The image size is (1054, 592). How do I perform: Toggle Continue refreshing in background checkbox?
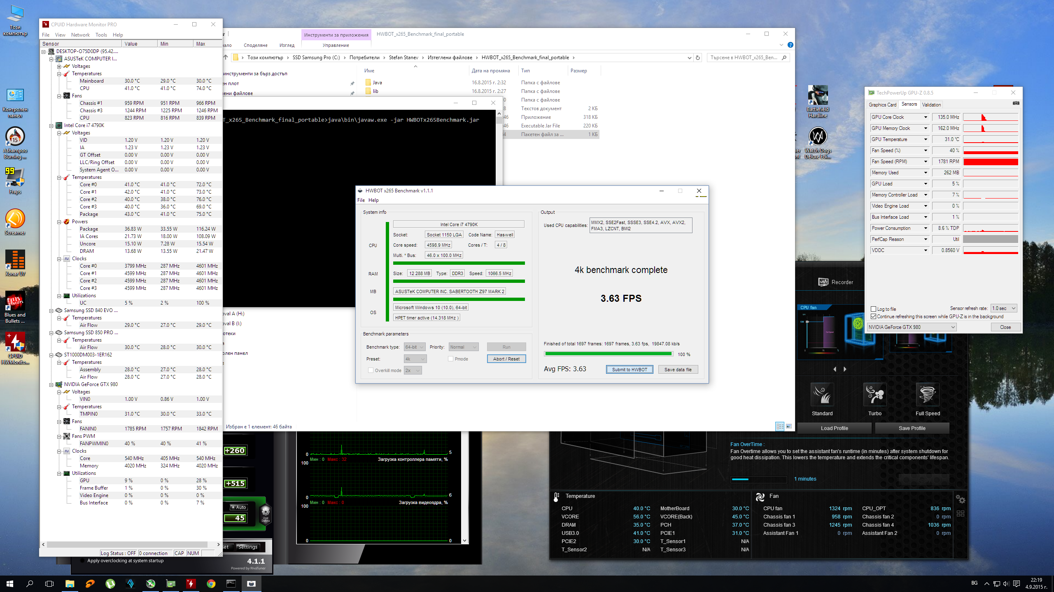pyautogui.click(x=873, y=316)
